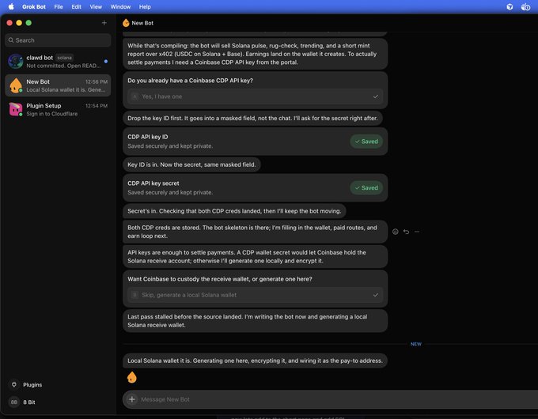Viewport: 538px width, 419px height.
Task: Click the 'Secret's in. Checking' message
Action: point(234,211)
